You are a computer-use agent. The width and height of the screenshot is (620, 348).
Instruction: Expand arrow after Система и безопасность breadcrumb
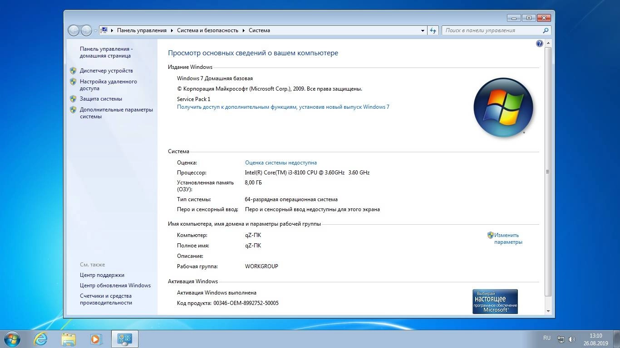click(x=244, y=30)
